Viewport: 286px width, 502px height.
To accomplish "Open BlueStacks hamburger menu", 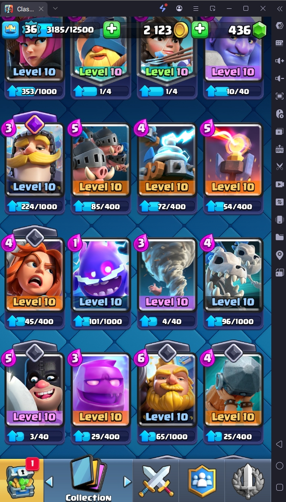I will click(196, 8).
